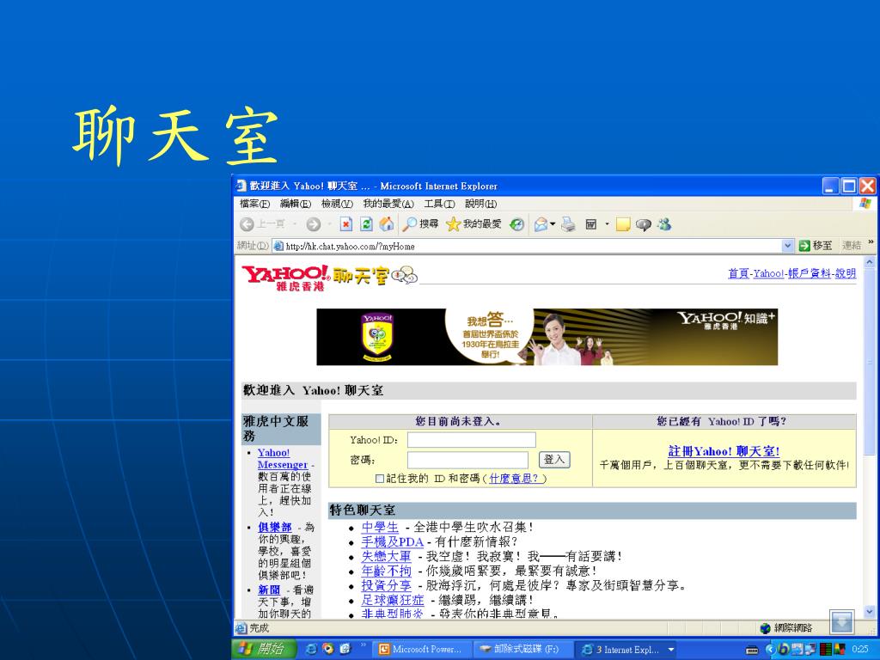Image resolution: width=880 pixels, height=660 pixels.
Task: Enter the 失戀大軍 chat room link
Action: [x=386, y=557]
